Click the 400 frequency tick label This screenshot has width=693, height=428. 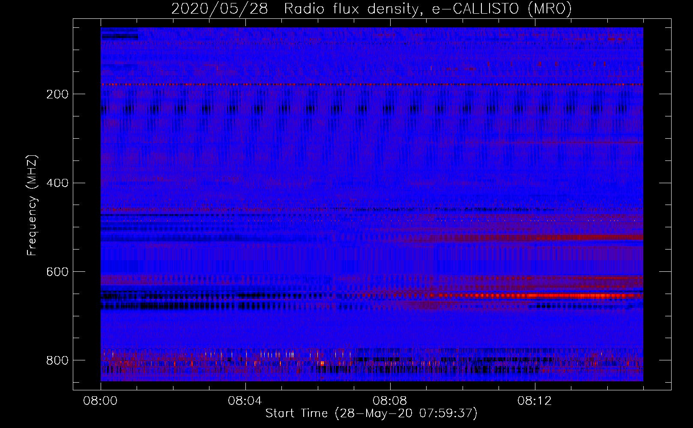pos(57,183)
